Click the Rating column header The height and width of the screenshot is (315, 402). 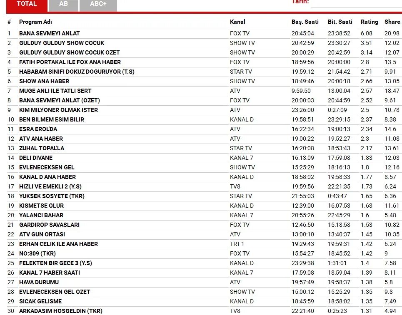[x=369, y=22]
